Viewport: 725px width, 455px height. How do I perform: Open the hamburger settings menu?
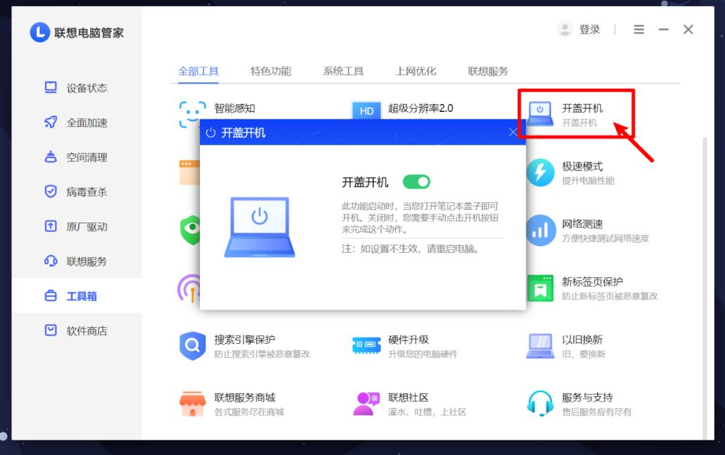click(x=638, y=29)
